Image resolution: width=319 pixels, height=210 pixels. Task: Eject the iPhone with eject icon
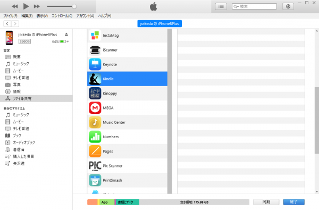coord(66,35)
